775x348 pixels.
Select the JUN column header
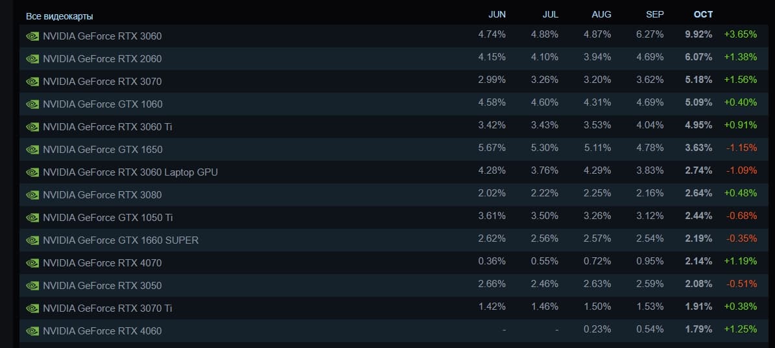tap(497, 14)
